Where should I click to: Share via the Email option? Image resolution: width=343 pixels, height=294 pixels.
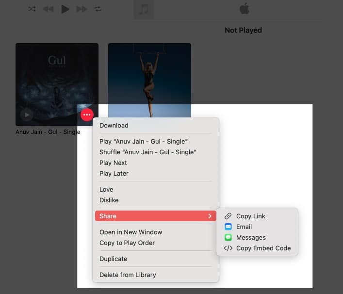(257, 227)
